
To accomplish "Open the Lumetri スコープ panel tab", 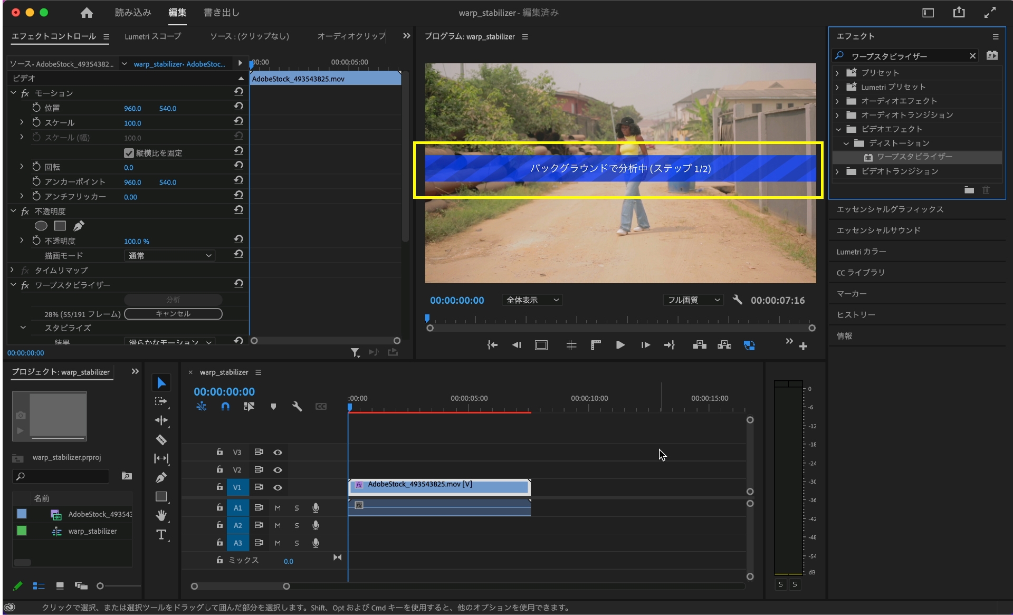I will coord(152,36).
